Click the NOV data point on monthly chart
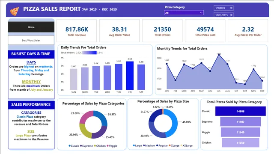Image resolution: width=274 pixels, height=154 pixels. click(x=253, y=69)
